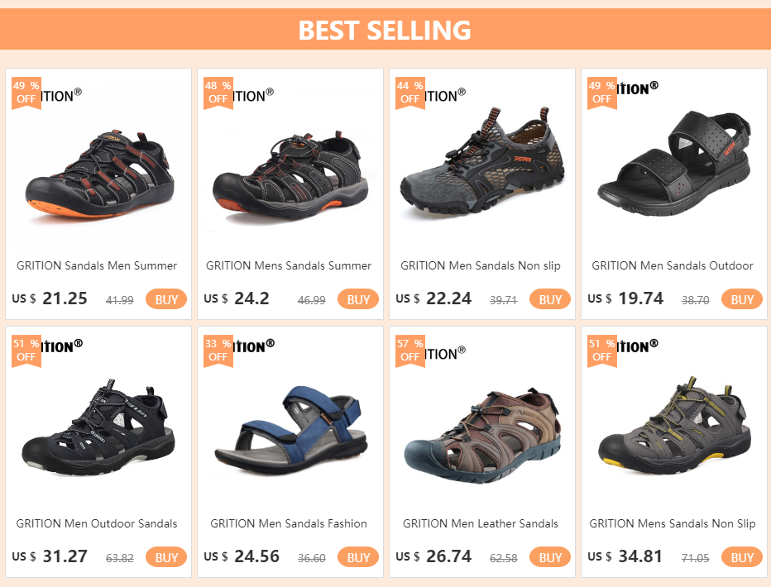Image resolution: width=771 pixels, height=587 pixels.
Task: Click BUY for the $21.25 sandals
Action: (166, 299)
